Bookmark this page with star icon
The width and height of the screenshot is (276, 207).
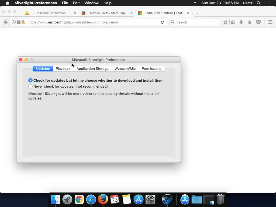click(226, 22)
